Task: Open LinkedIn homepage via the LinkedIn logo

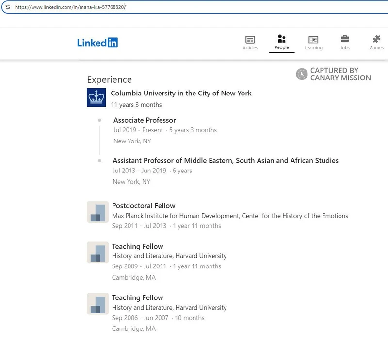Action: (x=98, y=42)
